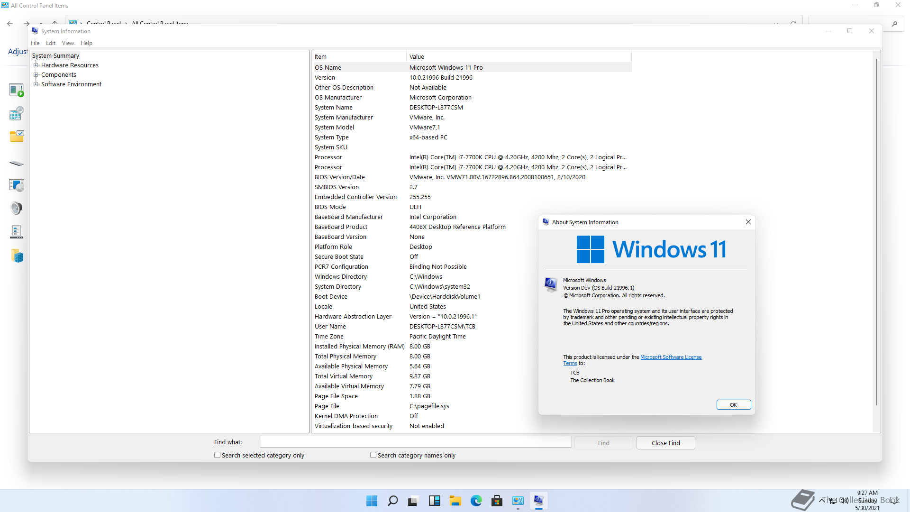
Task: Open the AutoPlay icon with green play arrow
Action: click(17, 90)
